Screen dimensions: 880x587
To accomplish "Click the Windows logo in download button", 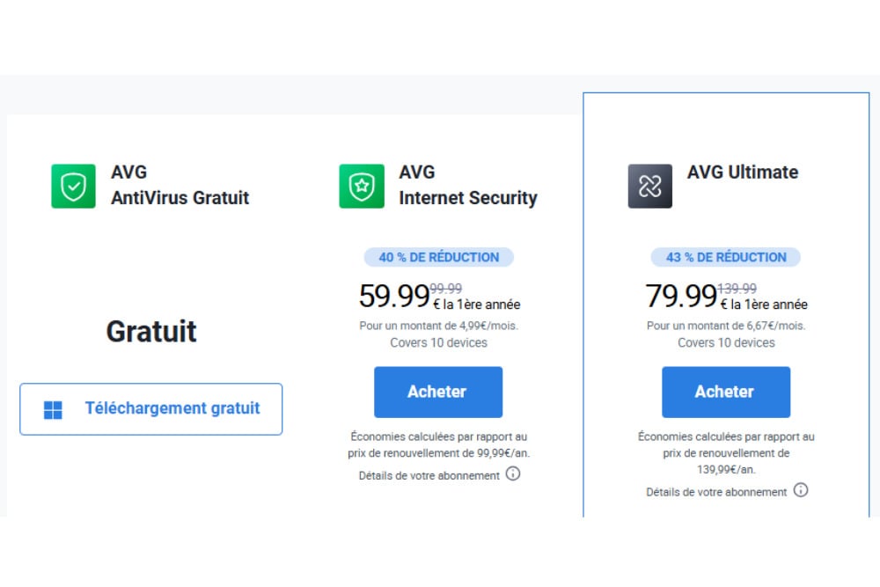I will pos(53,410).
